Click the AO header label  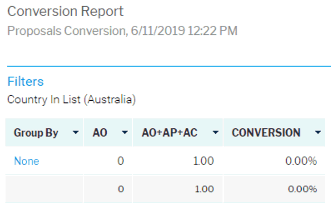coord(100,133)
